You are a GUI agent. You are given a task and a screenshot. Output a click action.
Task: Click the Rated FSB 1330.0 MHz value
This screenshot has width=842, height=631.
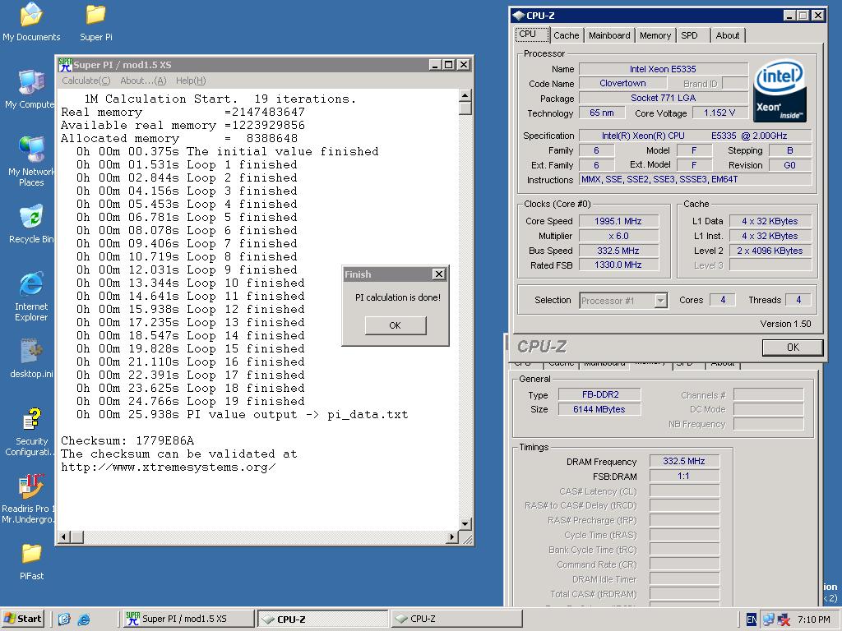pyautogui.click(x=618, y=265)
